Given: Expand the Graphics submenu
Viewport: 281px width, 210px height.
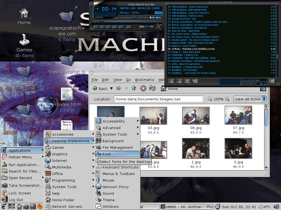Looking at the screenshot, I should coord(69,154).
